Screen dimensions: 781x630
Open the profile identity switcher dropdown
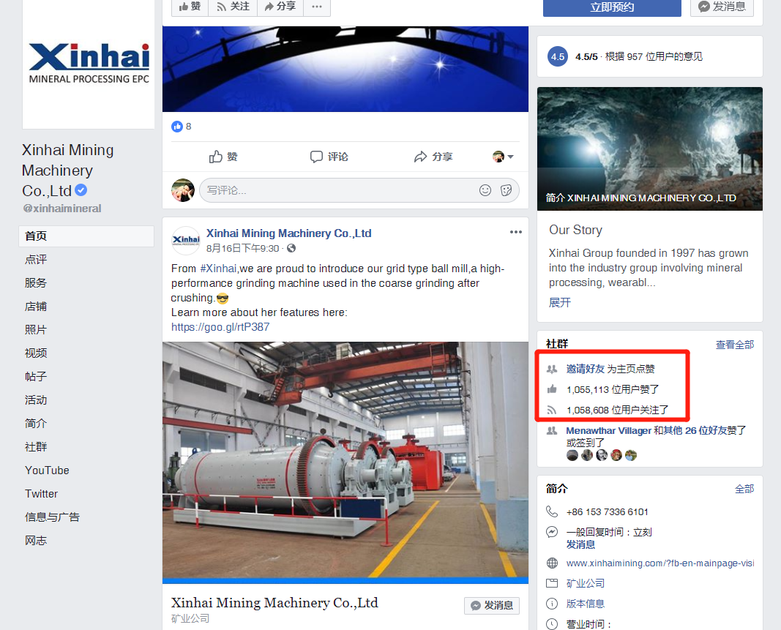[503, 157]
